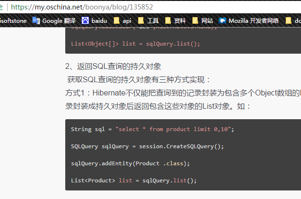Click the session.CreateSQLQuery() code line
Screen dimensions: 301x199
tap(147, 146)
